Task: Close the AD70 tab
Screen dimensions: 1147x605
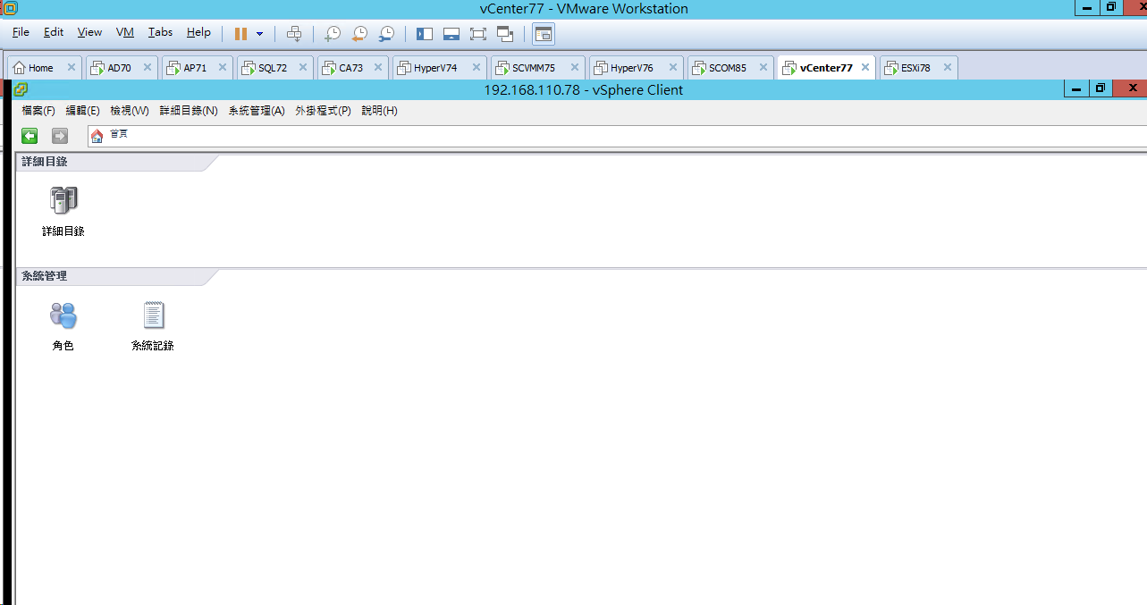Action: coord(148,67)
